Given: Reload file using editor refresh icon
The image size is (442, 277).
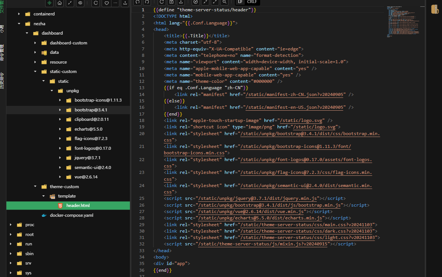Looking at the screenshot, I should click(162, 2).
